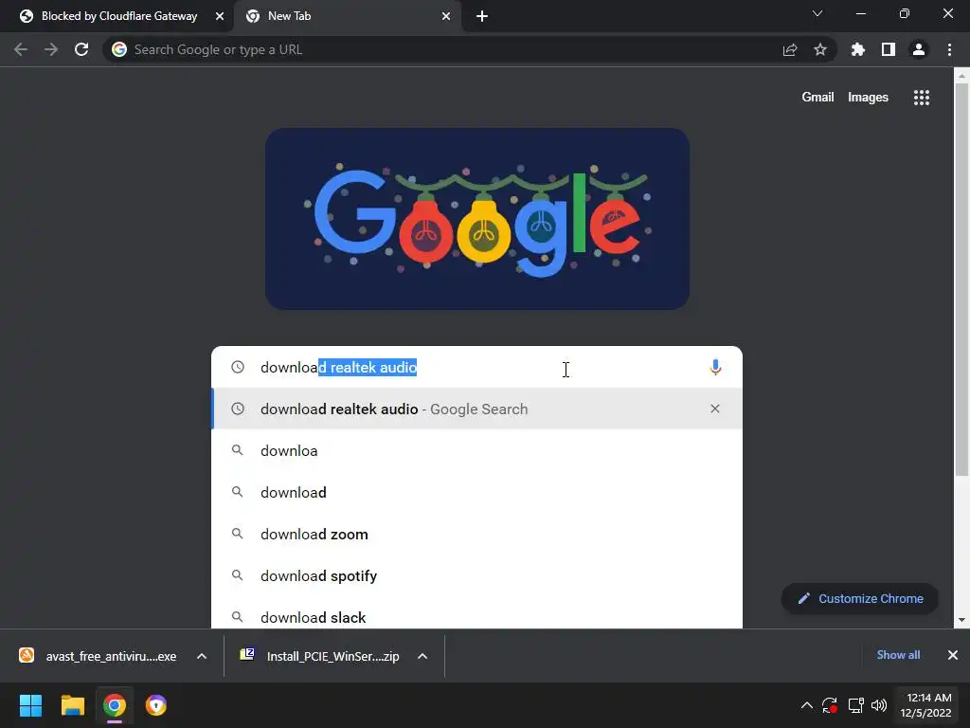Go back using the browser back arrow
The width and height of the screenshot is (970, 728).
(x=21, y=49)
